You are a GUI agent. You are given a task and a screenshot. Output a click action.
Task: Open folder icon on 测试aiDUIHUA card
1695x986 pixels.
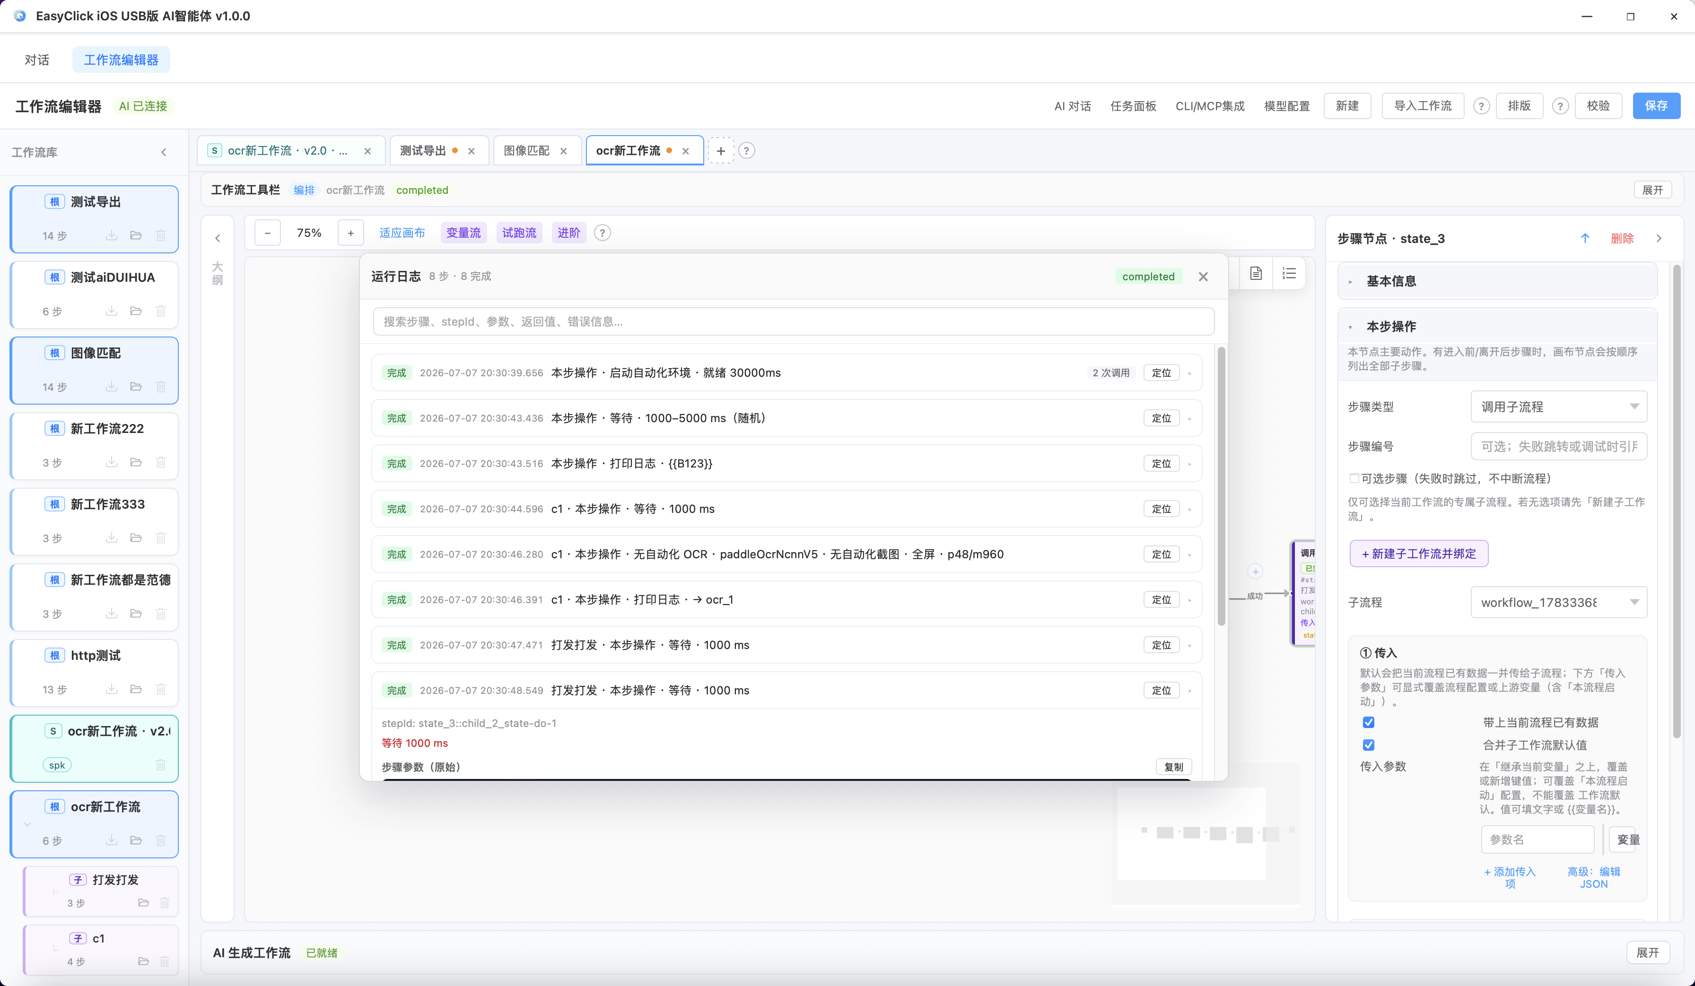pos(136,311)
